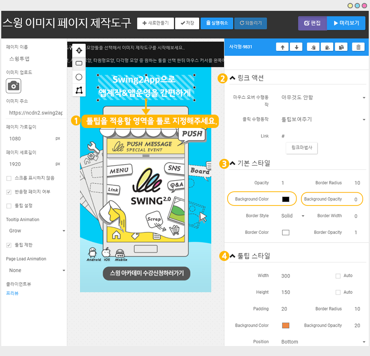Click the camera image upload icon

point(13,86)
